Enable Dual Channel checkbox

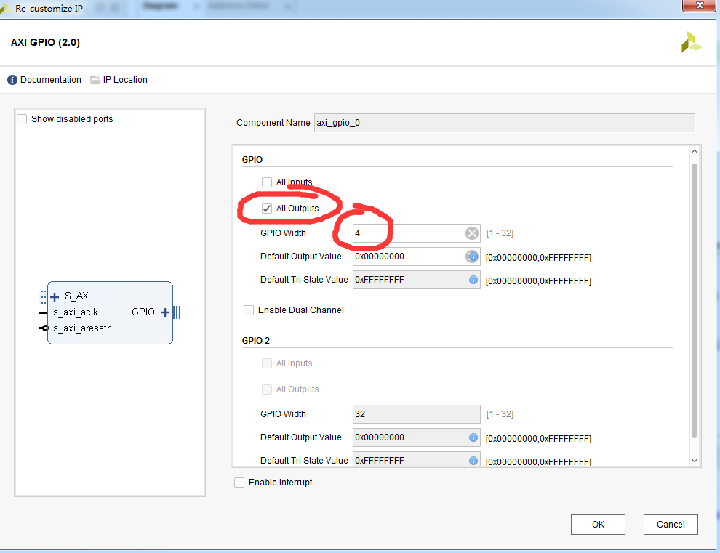[249, 310]
